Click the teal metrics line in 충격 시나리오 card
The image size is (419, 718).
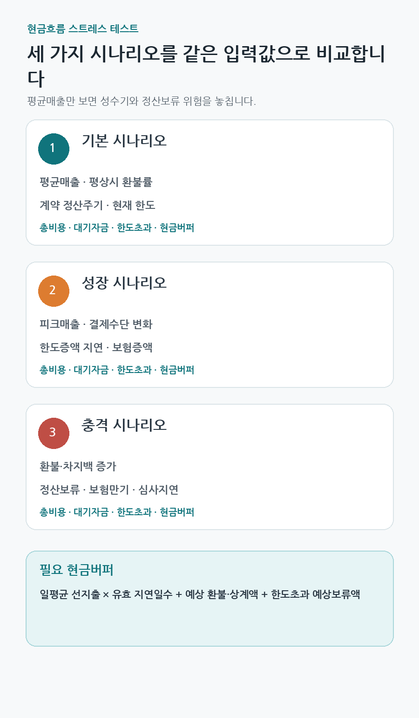point(117,512)
